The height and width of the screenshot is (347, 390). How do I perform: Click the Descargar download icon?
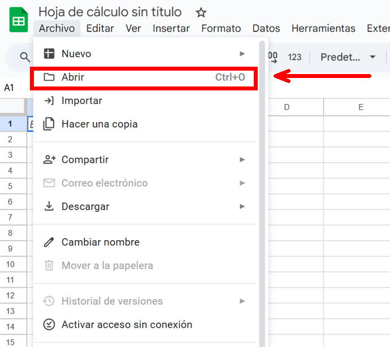49,206
